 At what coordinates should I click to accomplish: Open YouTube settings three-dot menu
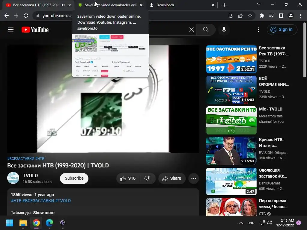[258, 30]
